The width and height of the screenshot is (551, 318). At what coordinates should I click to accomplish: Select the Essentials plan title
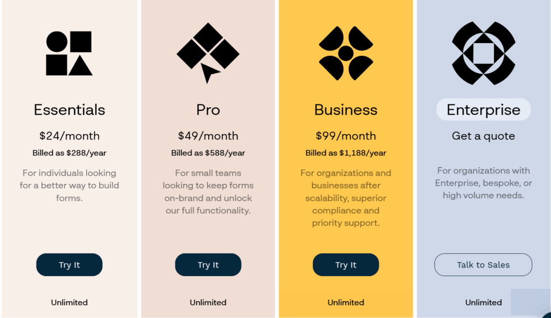tap(69, 110)
